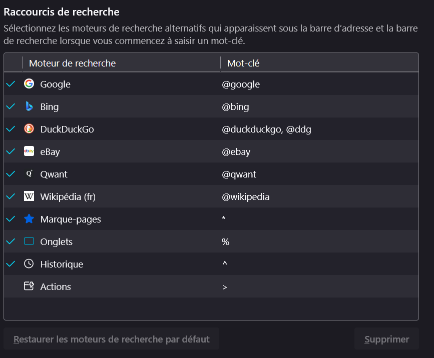Click the Actions row icon

[29, 286]
